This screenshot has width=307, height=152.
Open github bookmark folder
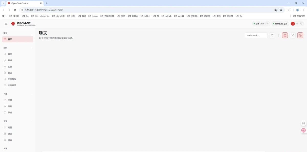click(167, 16)
